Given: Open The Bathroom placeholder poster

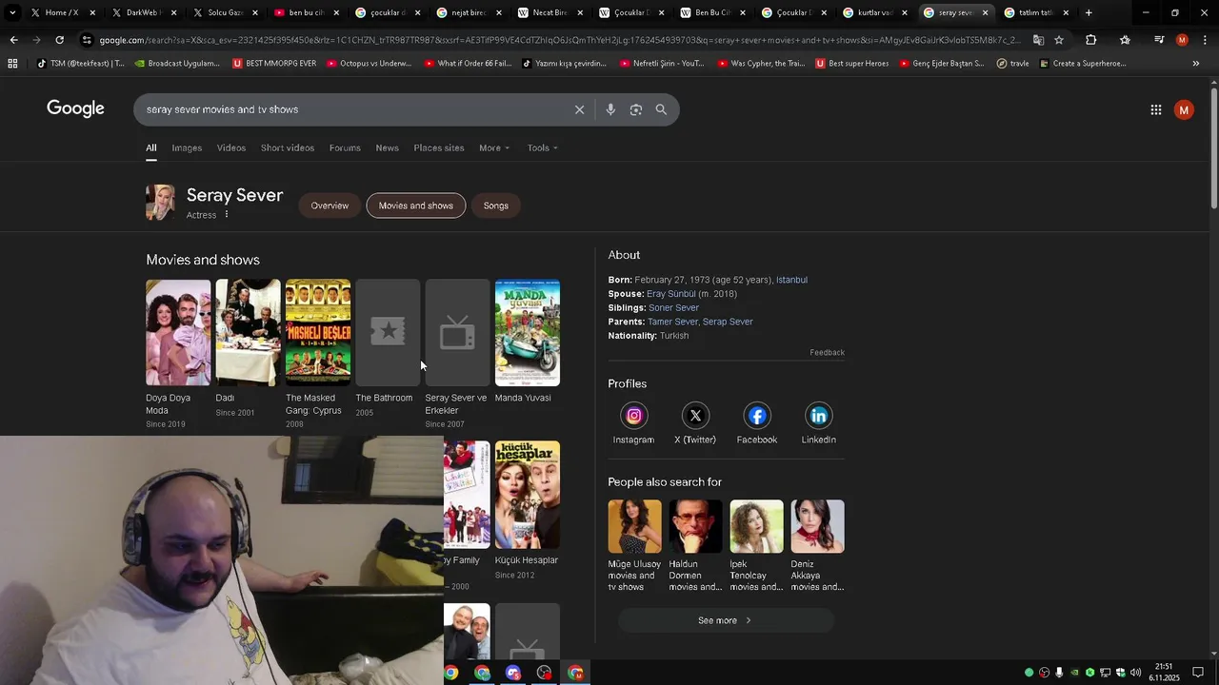Looking at the screenshot, I should pos(388,332).
